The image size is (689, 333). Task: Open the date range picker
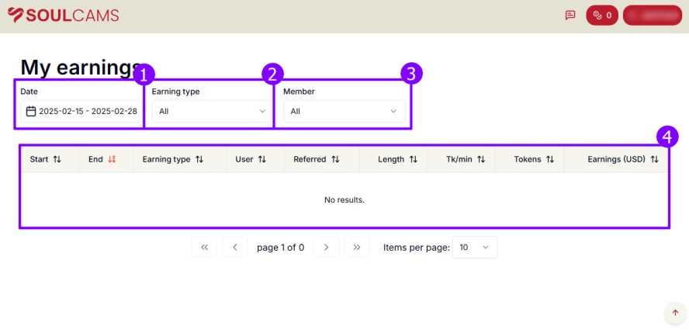(81, 111)
